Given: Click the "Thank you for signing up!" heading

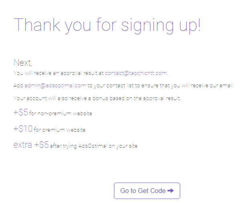Looking at the screenshot, I should tap(107, 25).
